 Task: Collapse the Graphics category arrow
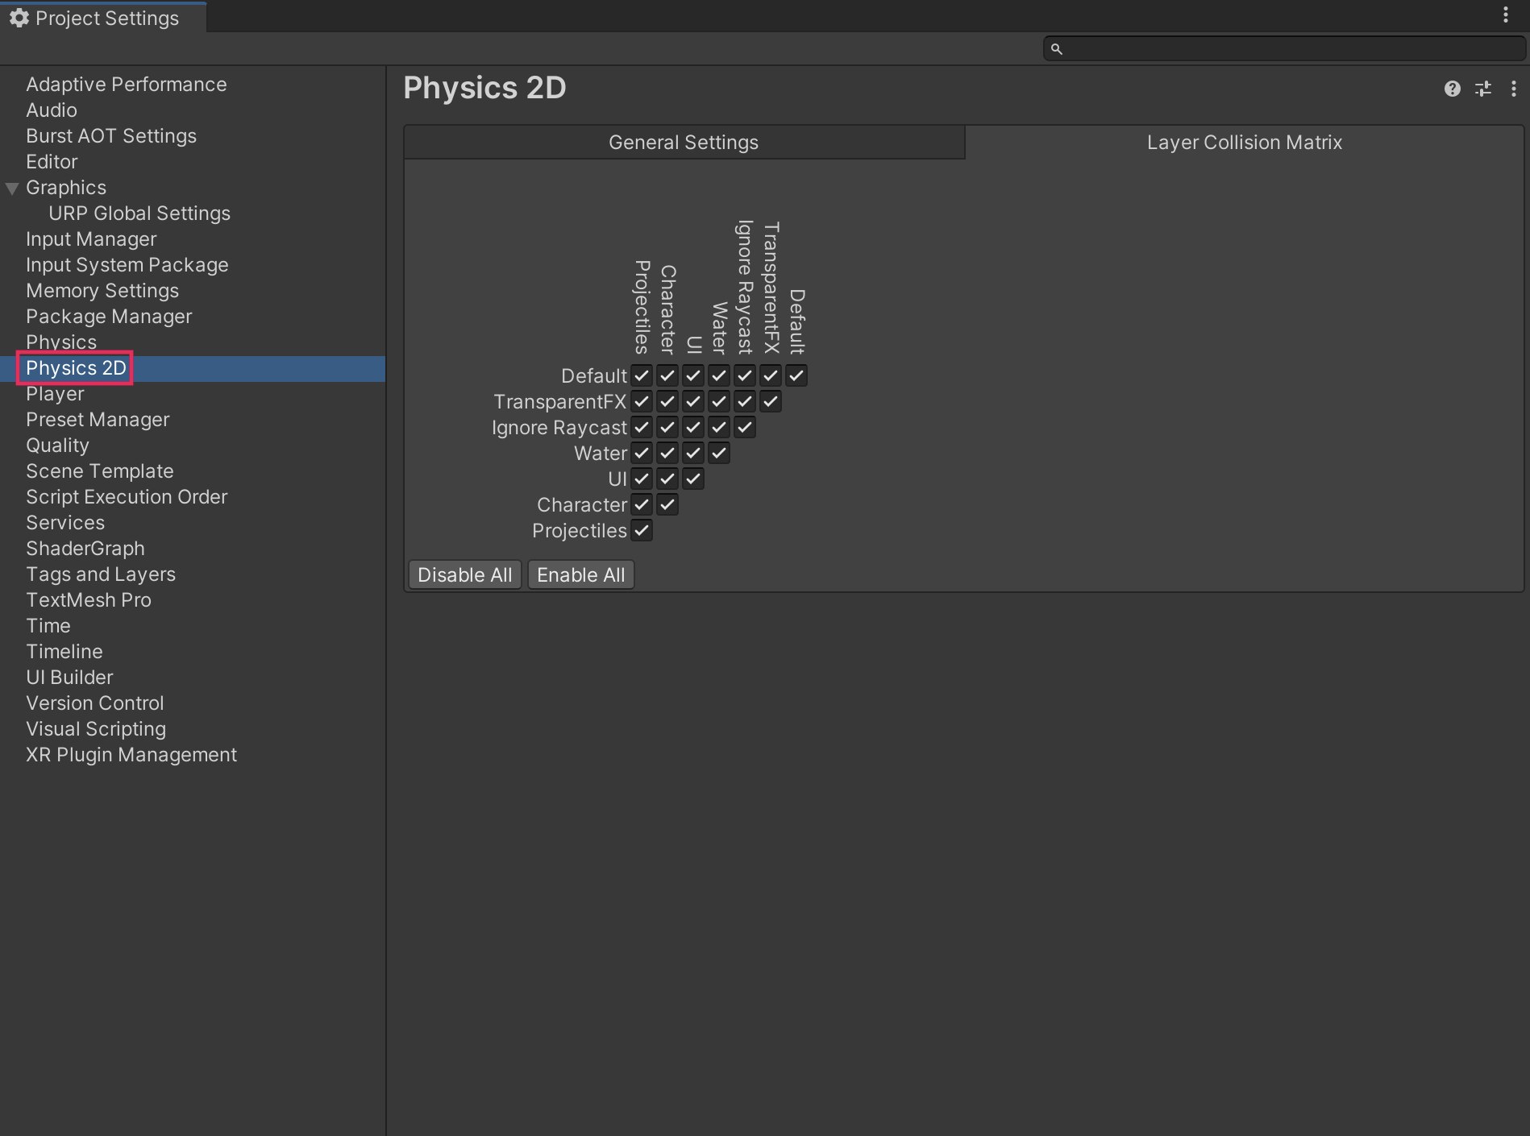12,189
